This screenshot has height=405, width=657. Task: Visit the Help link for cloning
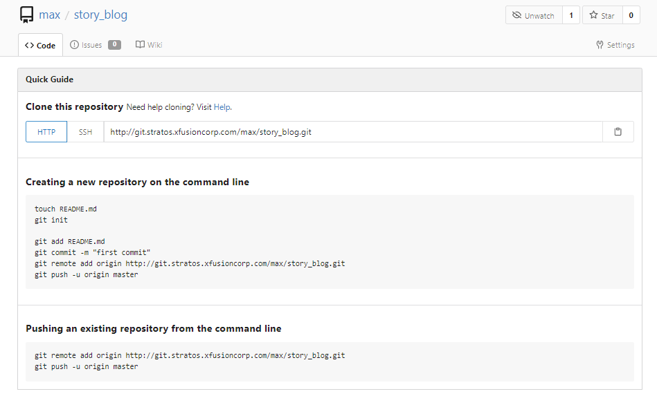222,107
